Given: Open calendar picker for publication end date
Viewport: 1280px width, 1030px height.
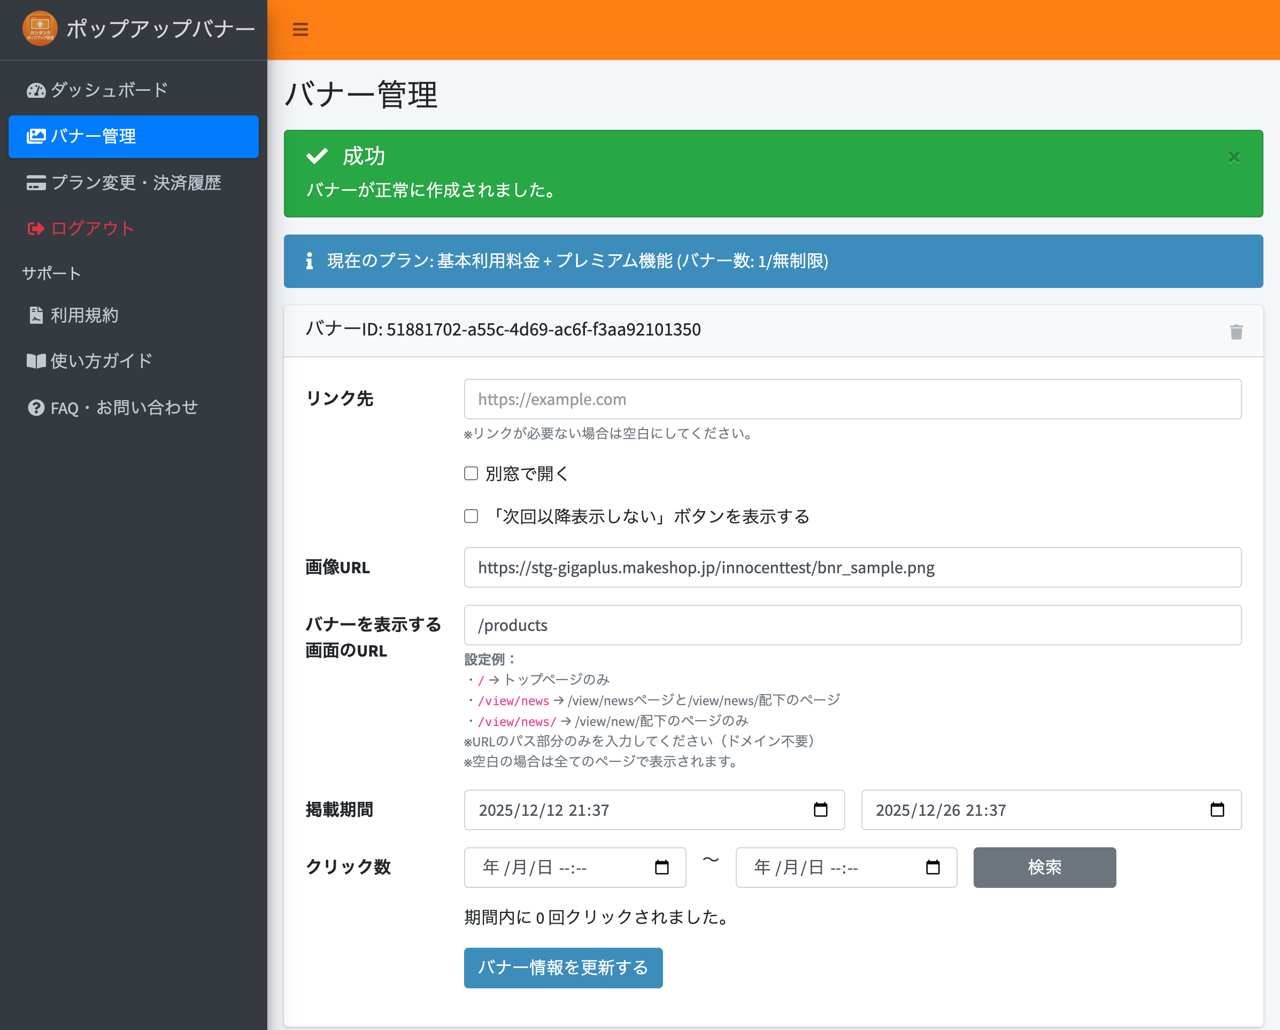Looking at the screenshot, I should [1216, 809].
